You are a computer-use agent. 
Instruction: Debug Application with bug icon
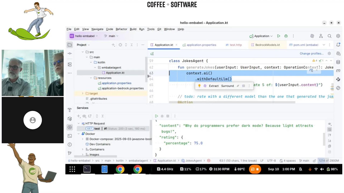tap(286, 36)
